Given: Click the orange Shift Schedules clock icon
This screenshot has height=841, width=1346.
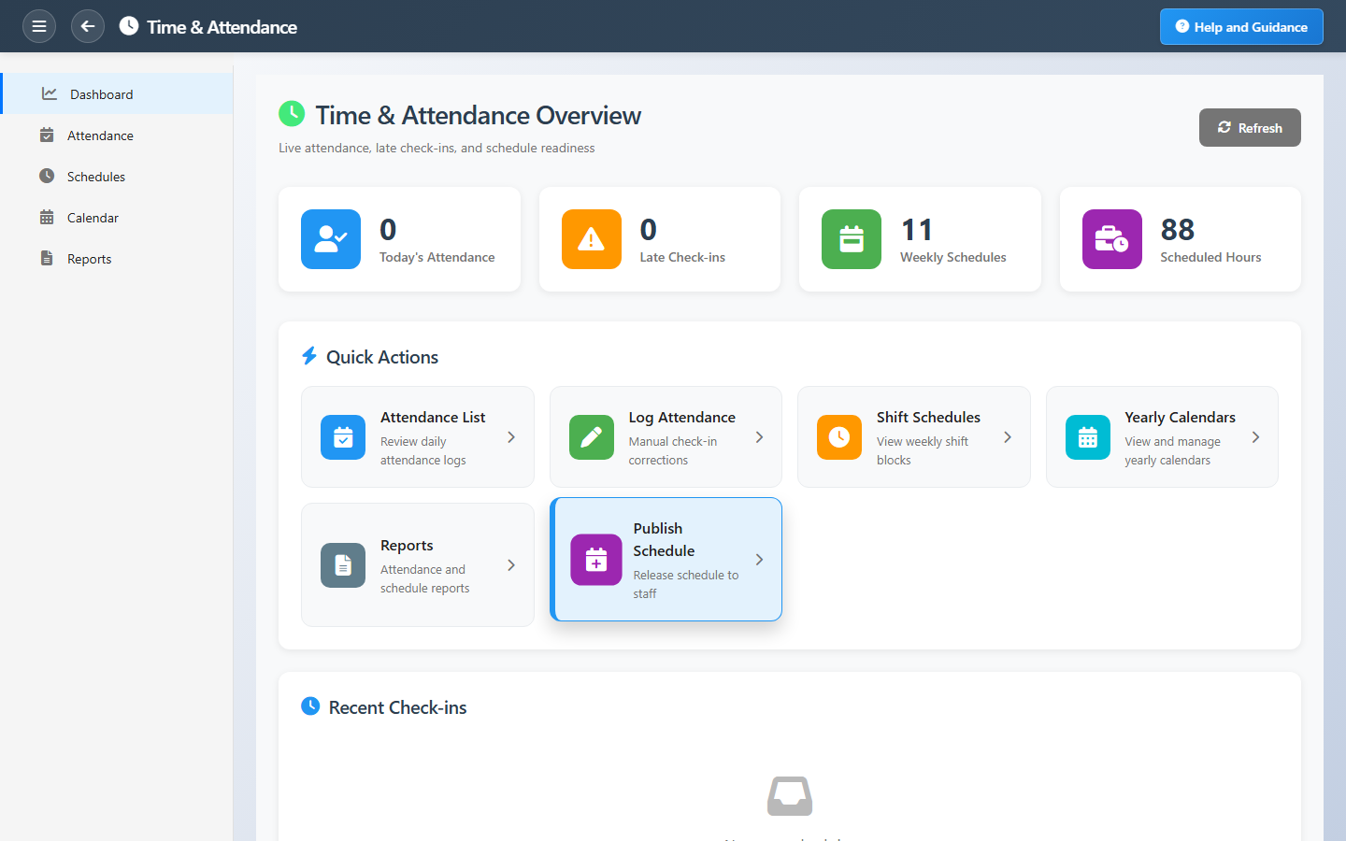Looking at the screenshot, I should pyautogui.click(x=839, y=437).
